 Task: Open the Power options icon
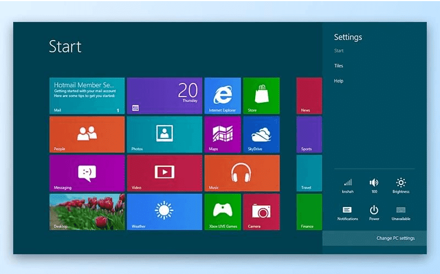pyautogui.click(x=374, y=213)
